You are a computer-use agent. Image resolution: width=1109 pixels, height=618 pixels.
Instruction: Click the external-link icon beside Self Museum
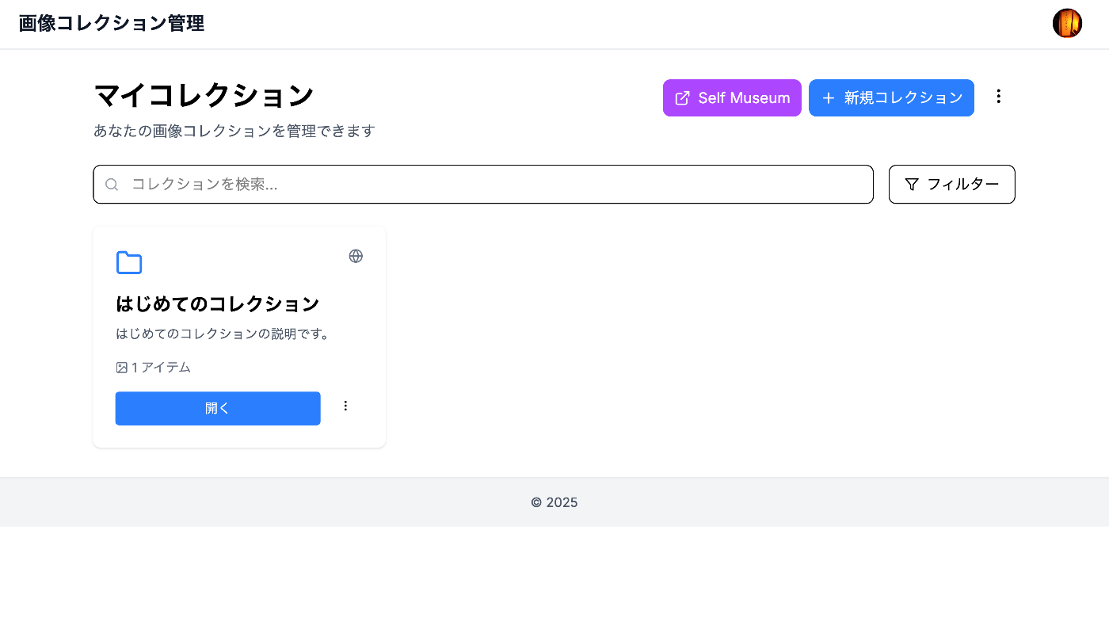[x=682, y=98]
